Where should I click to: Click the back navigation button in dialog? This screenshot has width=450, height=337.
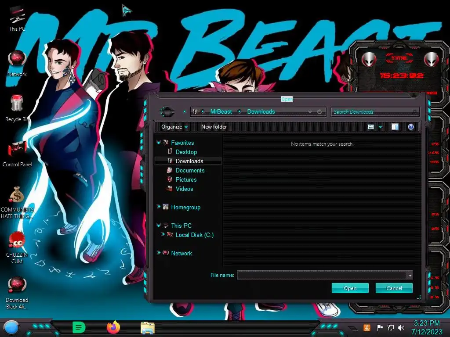[x=167, y=112]
